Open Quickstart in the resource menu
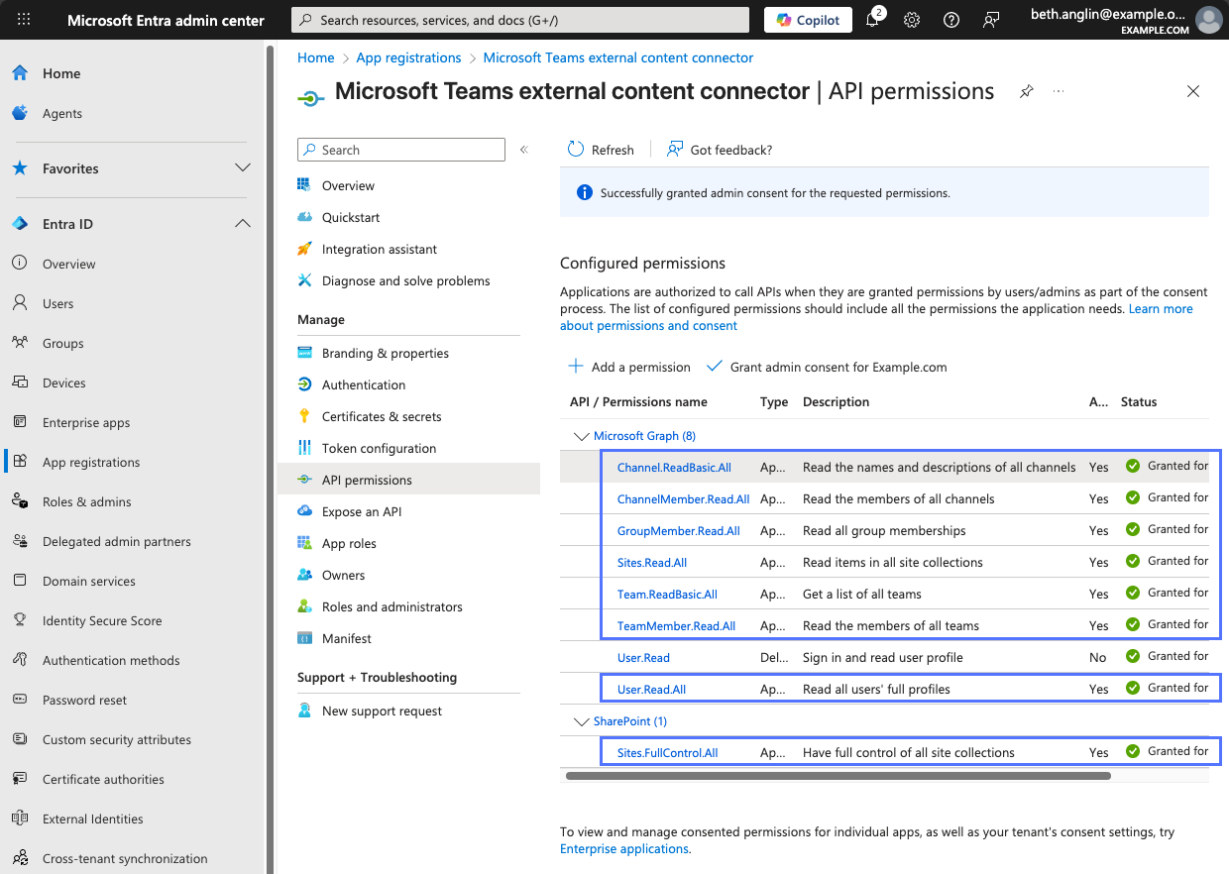Screen dimensions: 1229x874 351,217
